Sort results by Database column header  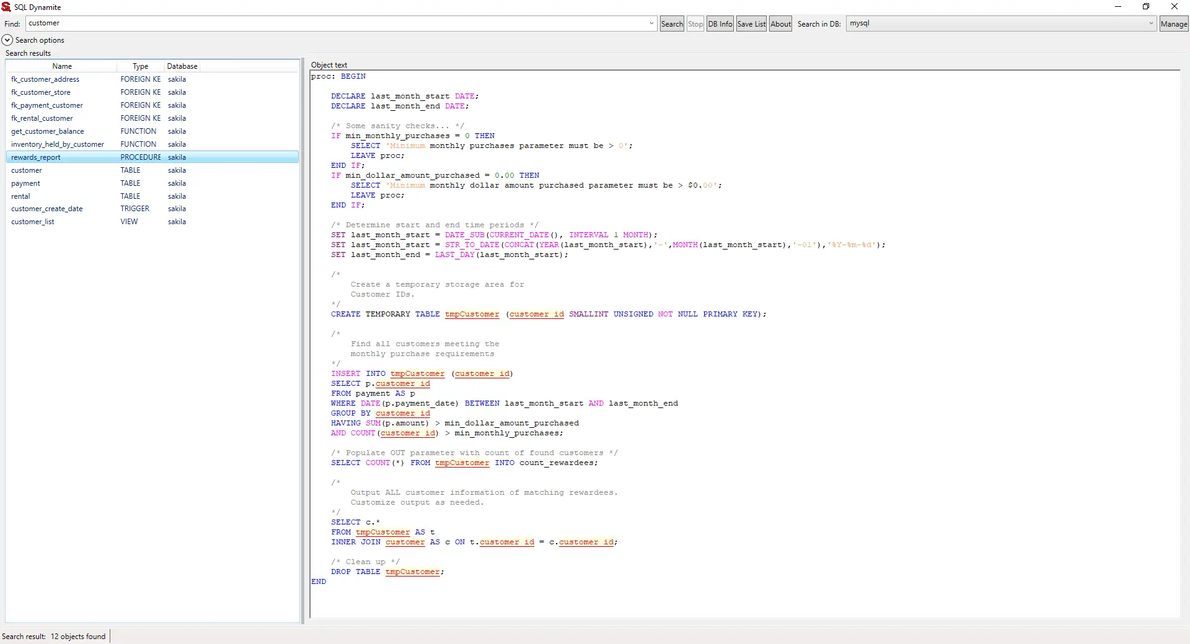point(182,66)
